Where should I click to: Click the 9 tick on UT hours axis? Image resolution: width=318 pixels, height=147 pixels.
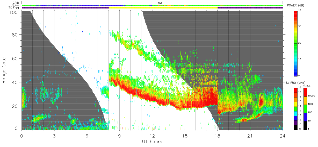(119, 136)
